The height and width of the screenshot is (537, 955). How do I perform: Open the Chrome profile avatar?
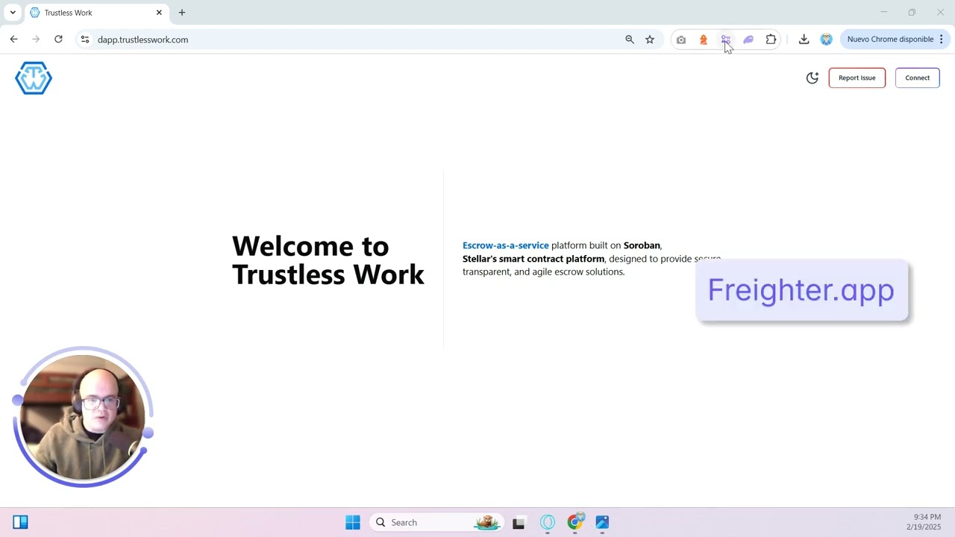pyautogui.click(x=826, y=40)
